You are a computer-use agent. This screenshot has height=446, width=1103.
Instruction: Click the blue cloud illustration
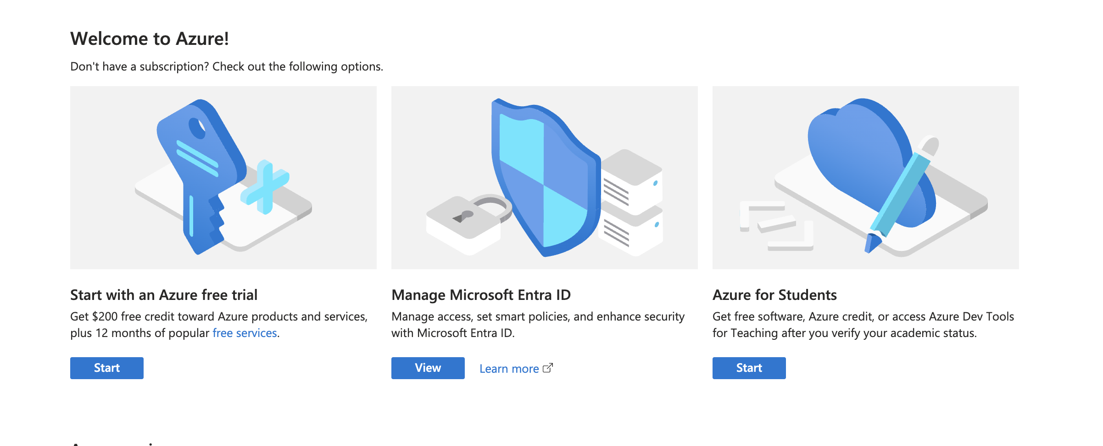pos(858,156)
